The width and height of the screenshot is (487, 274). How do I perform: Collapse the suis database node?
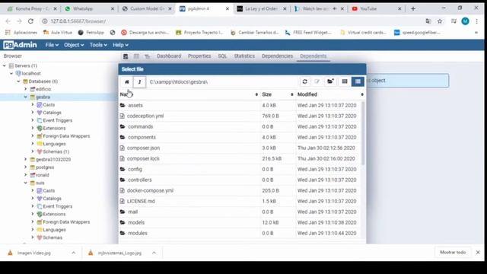coord(25,183)
